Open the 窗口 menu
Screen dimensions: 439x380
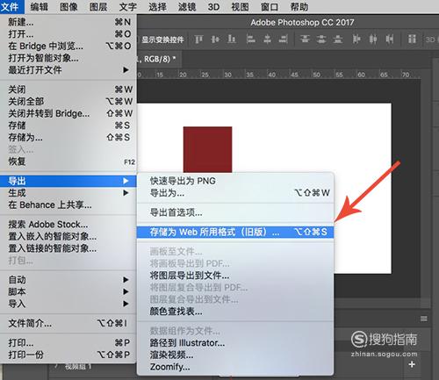tap(270, 7)
